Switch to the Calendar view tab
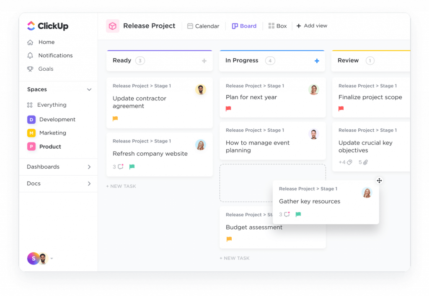The width and height of the screenshot is (429, 297). tap(203, 26)
